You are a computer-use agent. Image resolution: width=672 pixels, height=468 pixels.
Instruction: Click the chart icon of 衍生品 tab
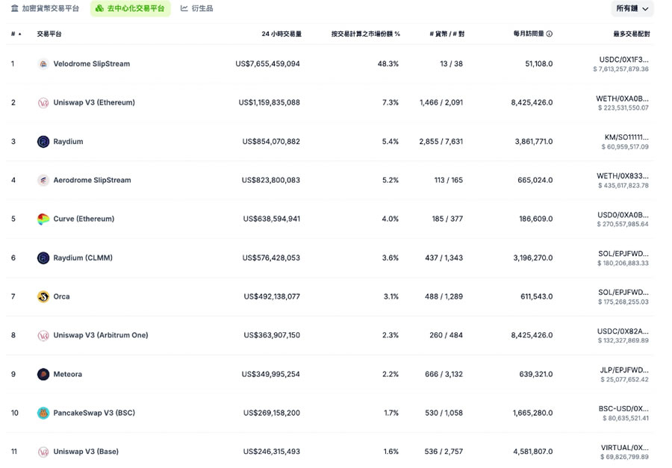pos(184,8)
